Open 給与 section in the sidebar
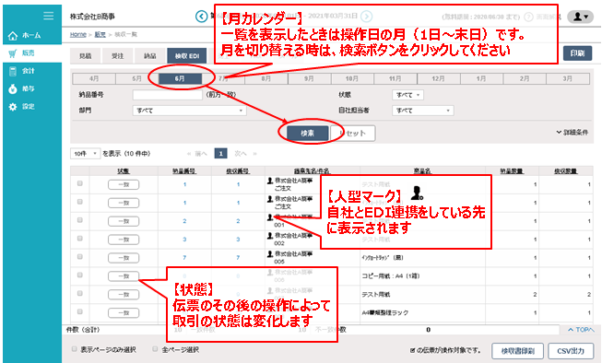This screenshot has width=602, height=363. (22, 88)
